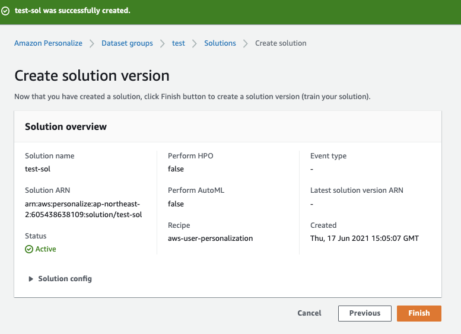
Task: Click the Create solution breadcrumb text
Action: (281, 43)
